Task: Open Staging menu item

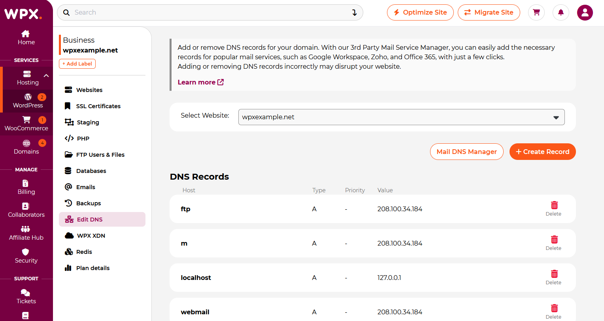Action: (x=102, y=122)
